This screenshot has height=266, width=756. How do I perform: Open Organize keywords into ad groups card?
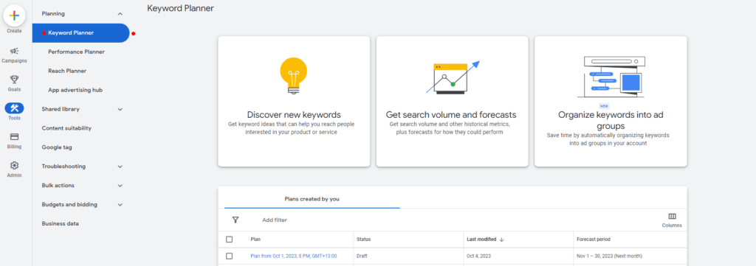click(611, 102)
